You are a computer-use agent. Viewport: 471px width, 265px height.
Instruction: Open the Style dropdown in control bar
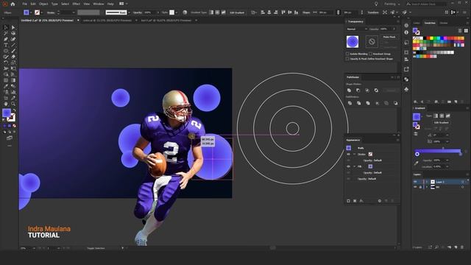[177, 13]
